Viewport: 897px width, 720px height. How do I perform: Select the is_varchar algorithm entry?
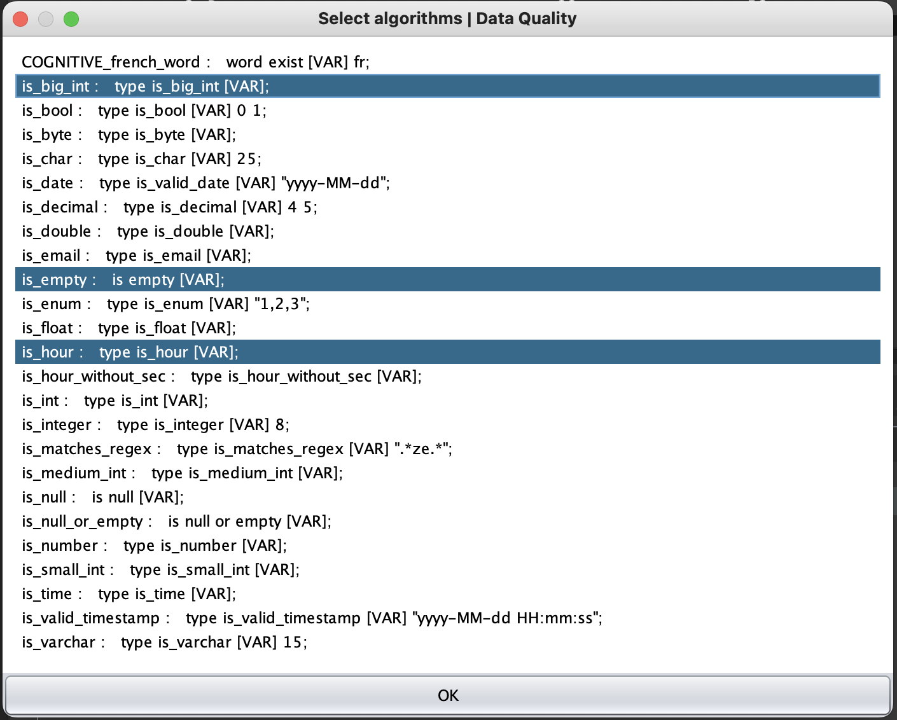click(164, 642)
